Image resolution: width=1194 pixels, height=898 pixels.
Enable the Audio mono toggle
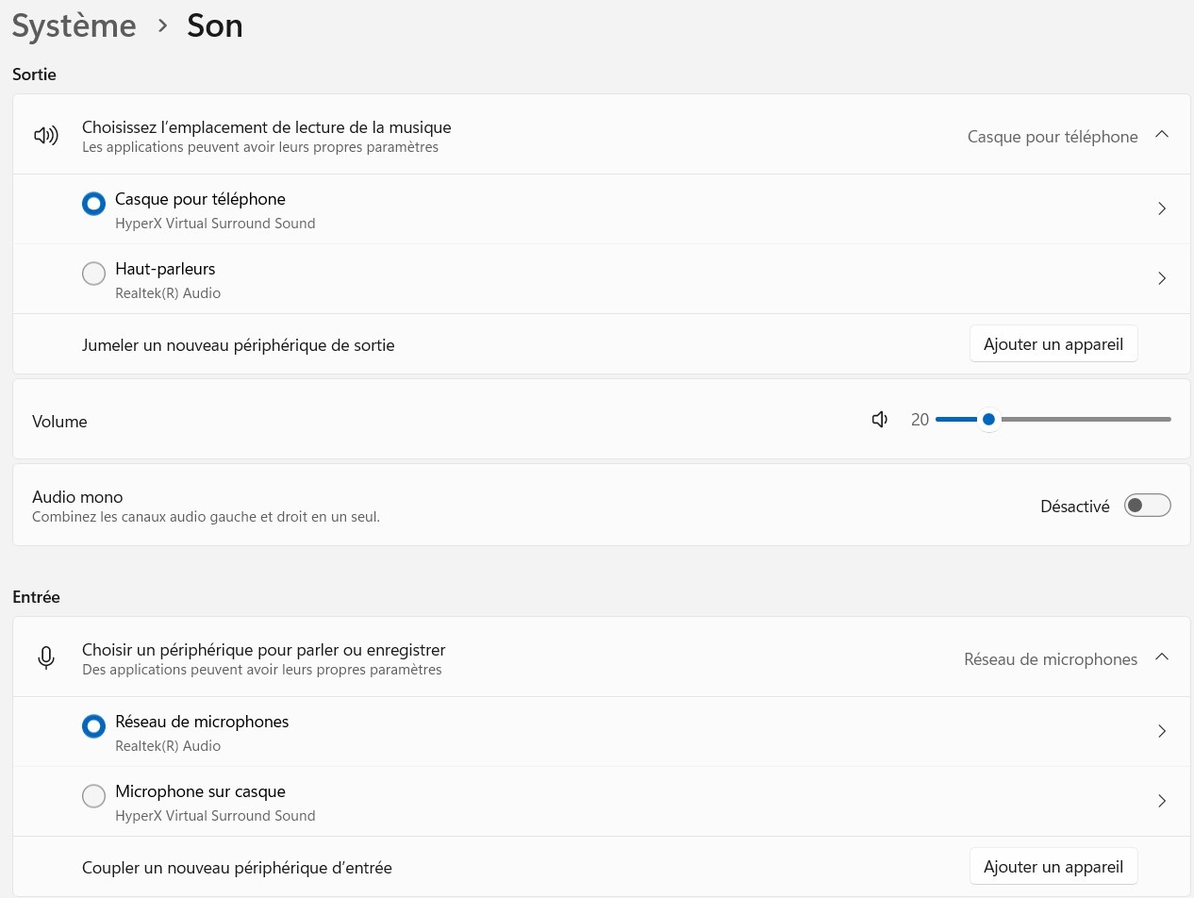1147,506
